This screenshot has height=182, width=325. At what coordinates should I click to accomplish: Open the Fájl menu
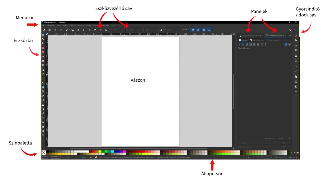(44, 25)
